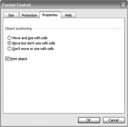
Task: Confirm settings with the OK button
Action: [89, 120]
